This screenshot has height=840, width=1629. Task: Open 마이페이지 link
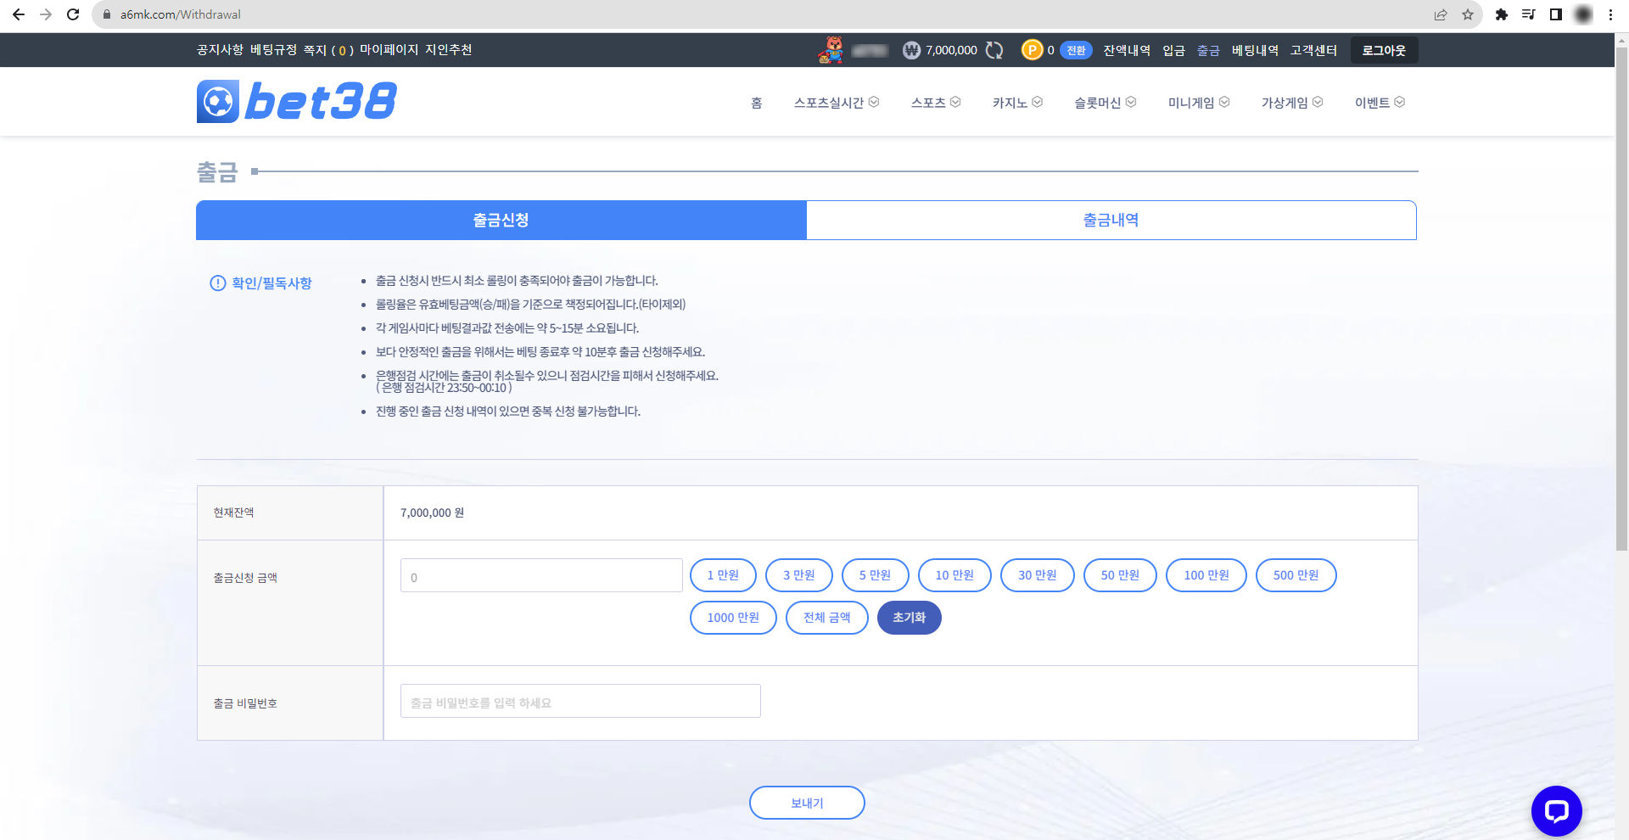389,50
